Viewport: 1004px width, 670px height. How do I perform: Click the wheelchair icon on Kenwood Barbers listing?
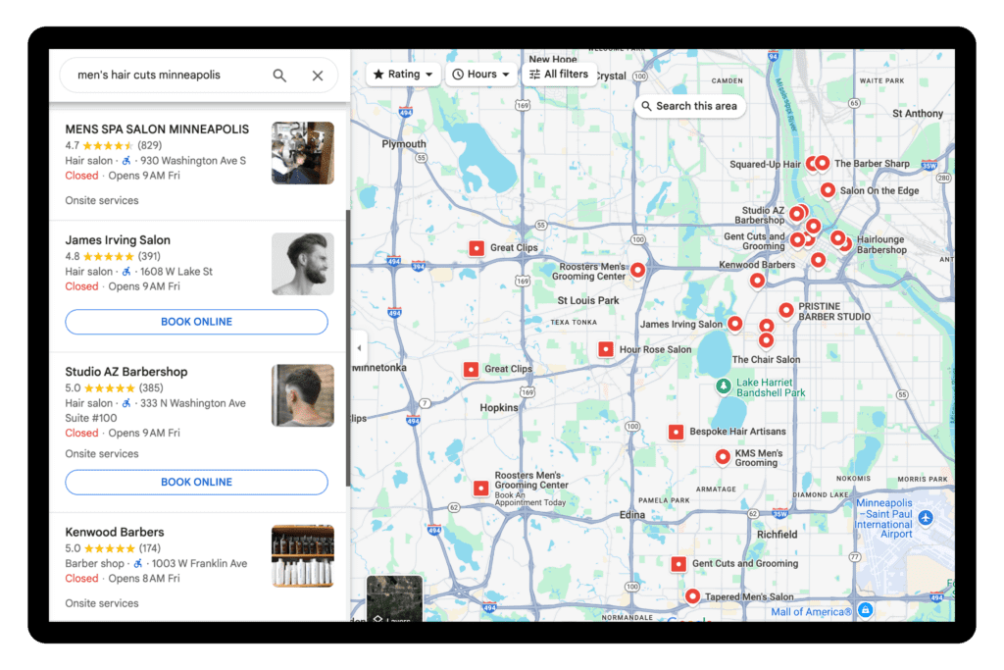[x=137, y=564]
